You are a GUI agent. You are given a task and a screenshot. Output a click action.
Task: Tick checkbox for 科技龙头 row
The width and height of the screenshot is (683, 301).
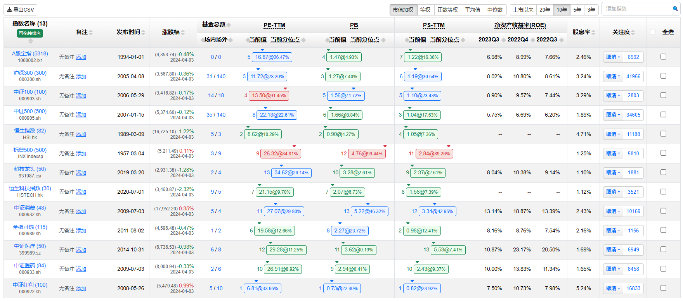[x=663, y=172]
